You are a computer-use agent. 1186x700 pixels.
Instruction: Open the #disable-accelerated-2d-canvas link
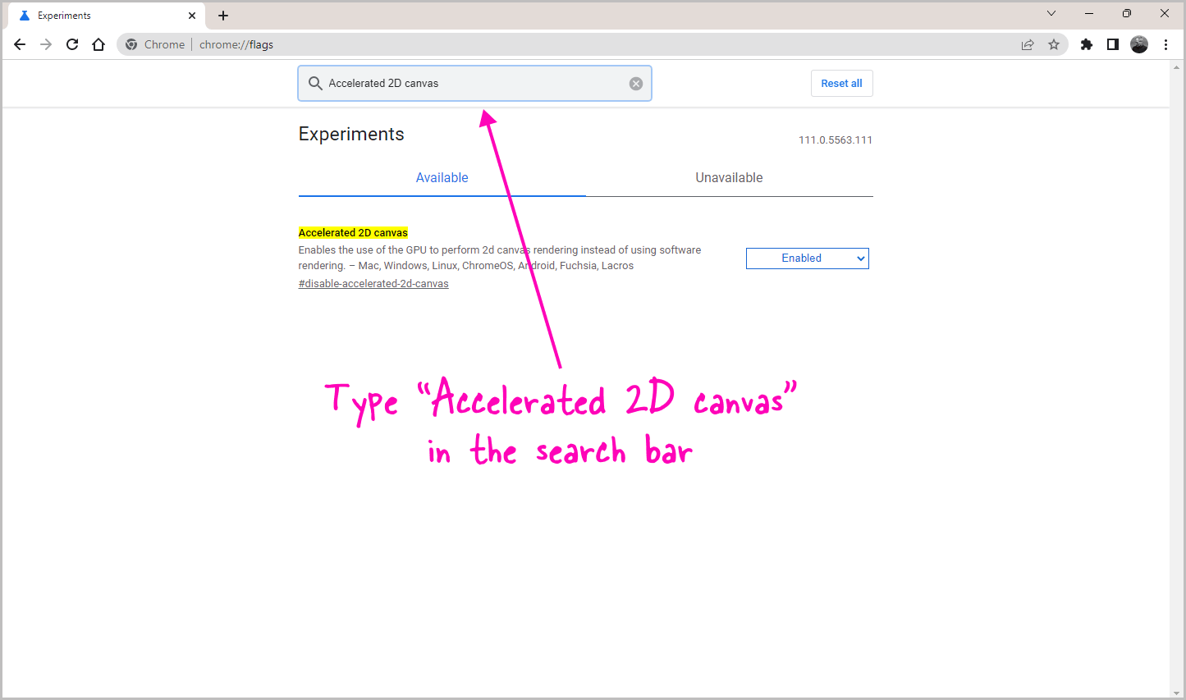373,283
